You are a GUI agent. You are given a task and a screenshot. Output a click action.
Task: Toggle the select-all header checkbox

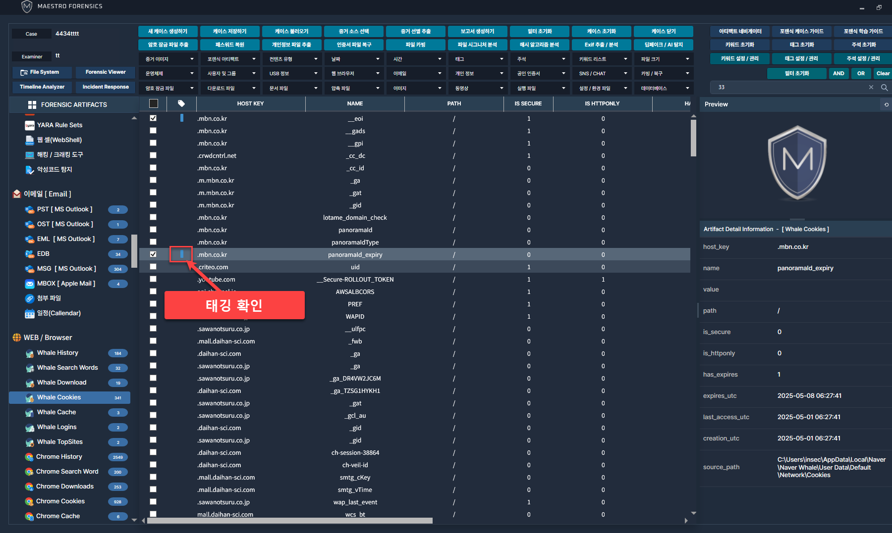[x=154, y=103]
